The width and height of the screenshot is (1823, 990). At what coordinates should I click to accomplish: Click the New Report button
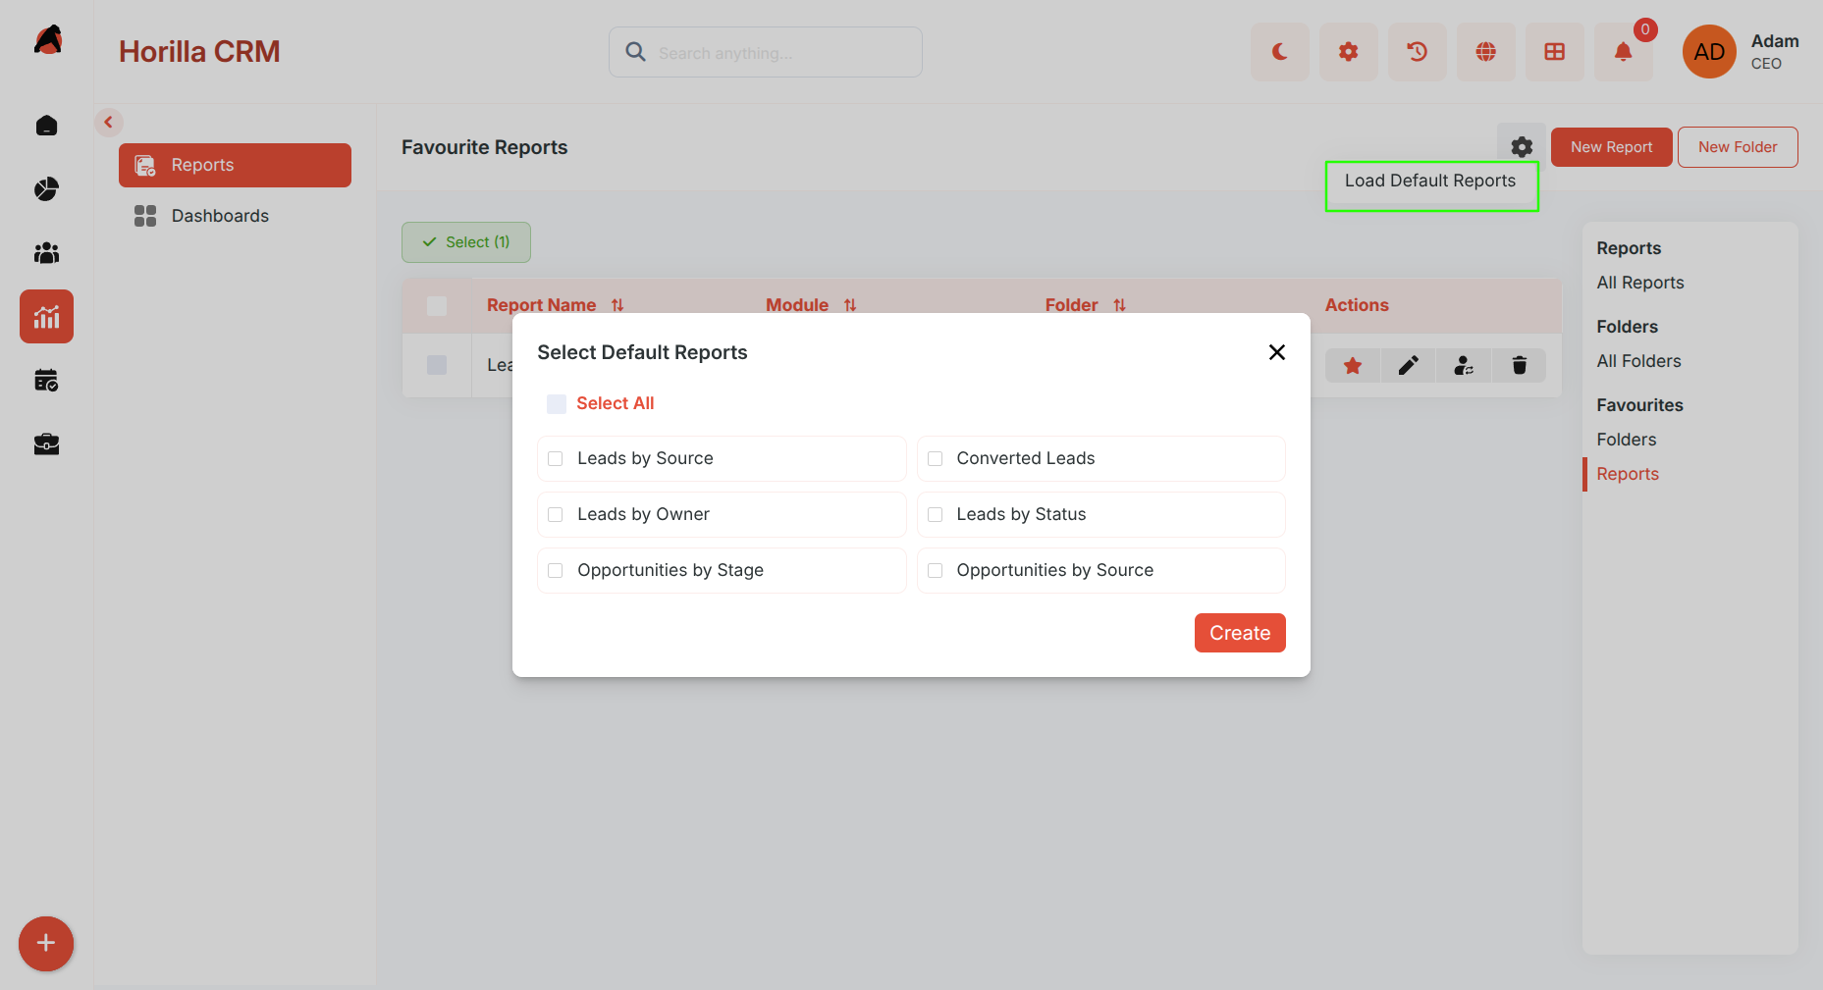[1611, 147]
